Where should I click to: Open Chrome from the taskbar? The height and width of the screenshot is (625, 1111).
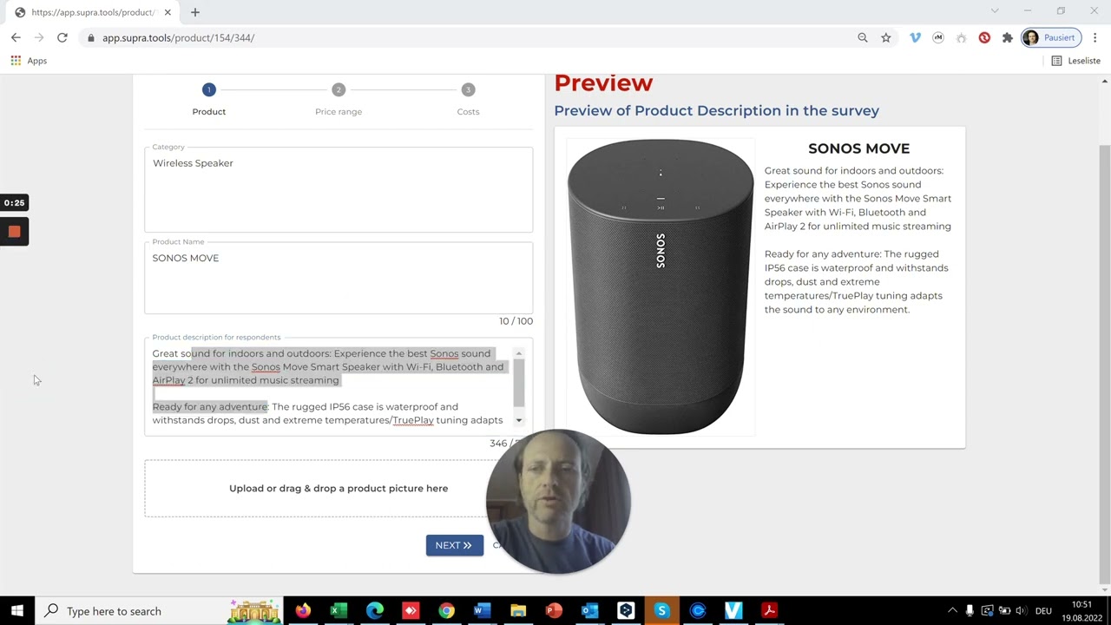pyautogui.click(x=446, y=611)
